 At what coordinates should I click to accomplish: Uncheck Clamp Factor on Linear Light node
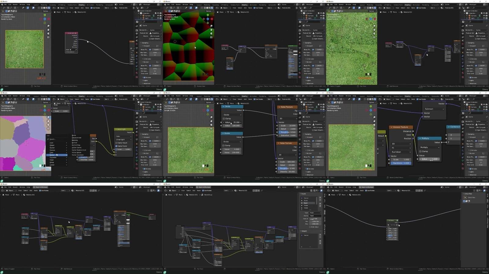[x=116, y=146]
